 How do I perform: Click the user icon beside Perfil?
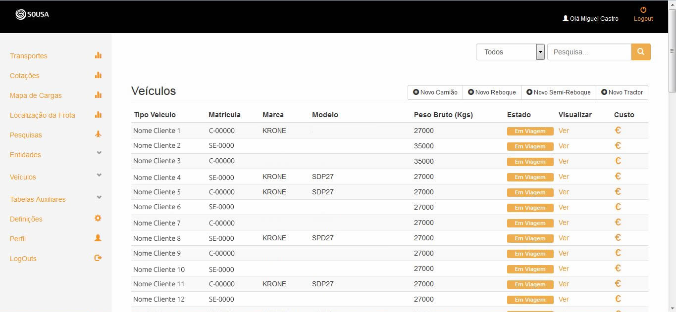(x=98, y=238)
